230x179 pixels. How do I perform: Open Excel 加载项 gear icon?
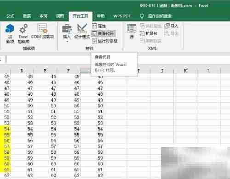23,34
